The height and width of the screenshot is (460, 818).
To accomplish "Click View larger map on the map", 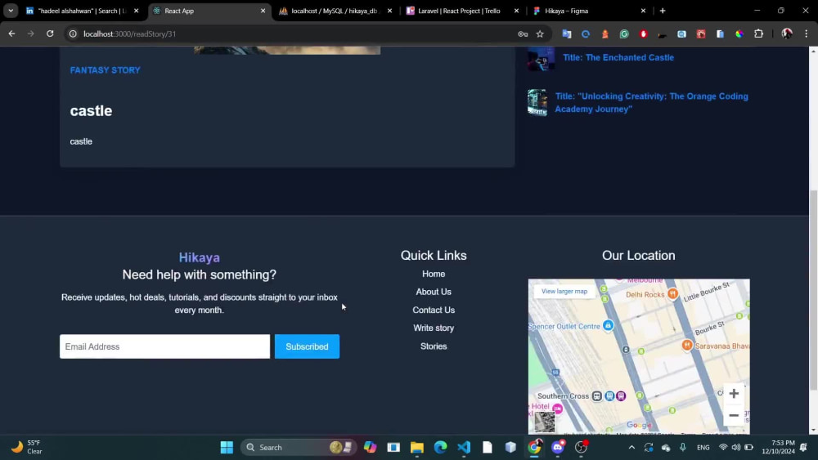I will coord(564,291).
